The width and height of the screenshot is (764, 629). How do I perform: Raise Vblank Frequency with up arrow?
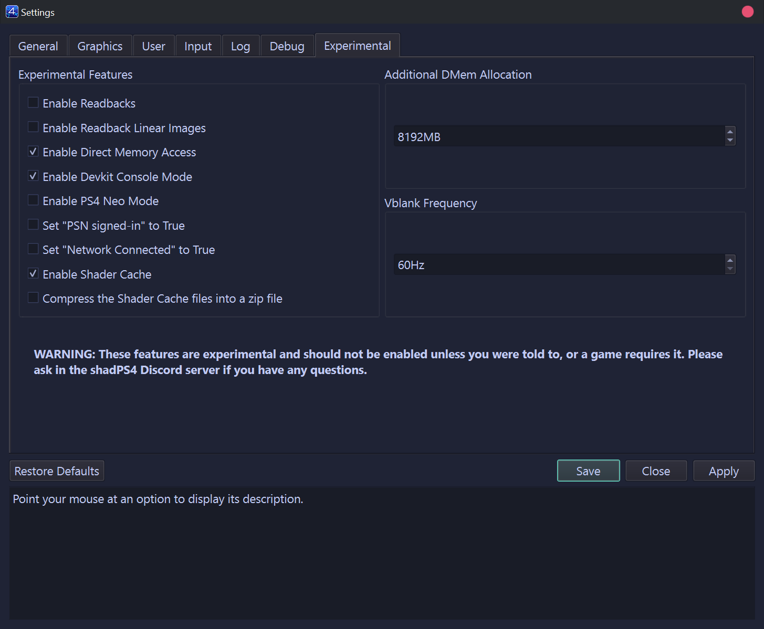[730, 260]
